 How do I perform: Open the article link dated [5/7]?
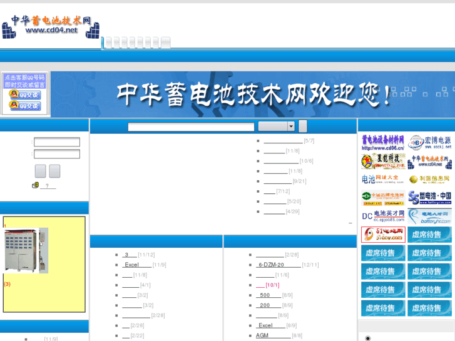[x=283, y=141]
